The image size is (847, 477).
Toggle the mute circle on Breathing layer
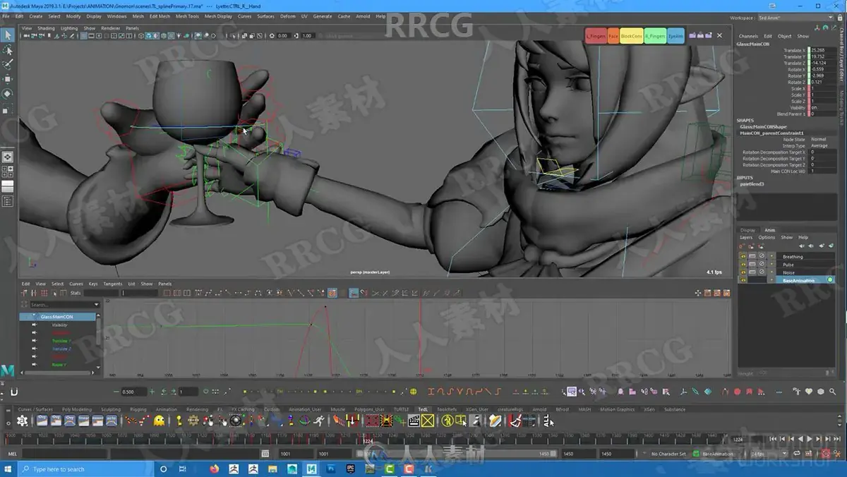[762, 256]
